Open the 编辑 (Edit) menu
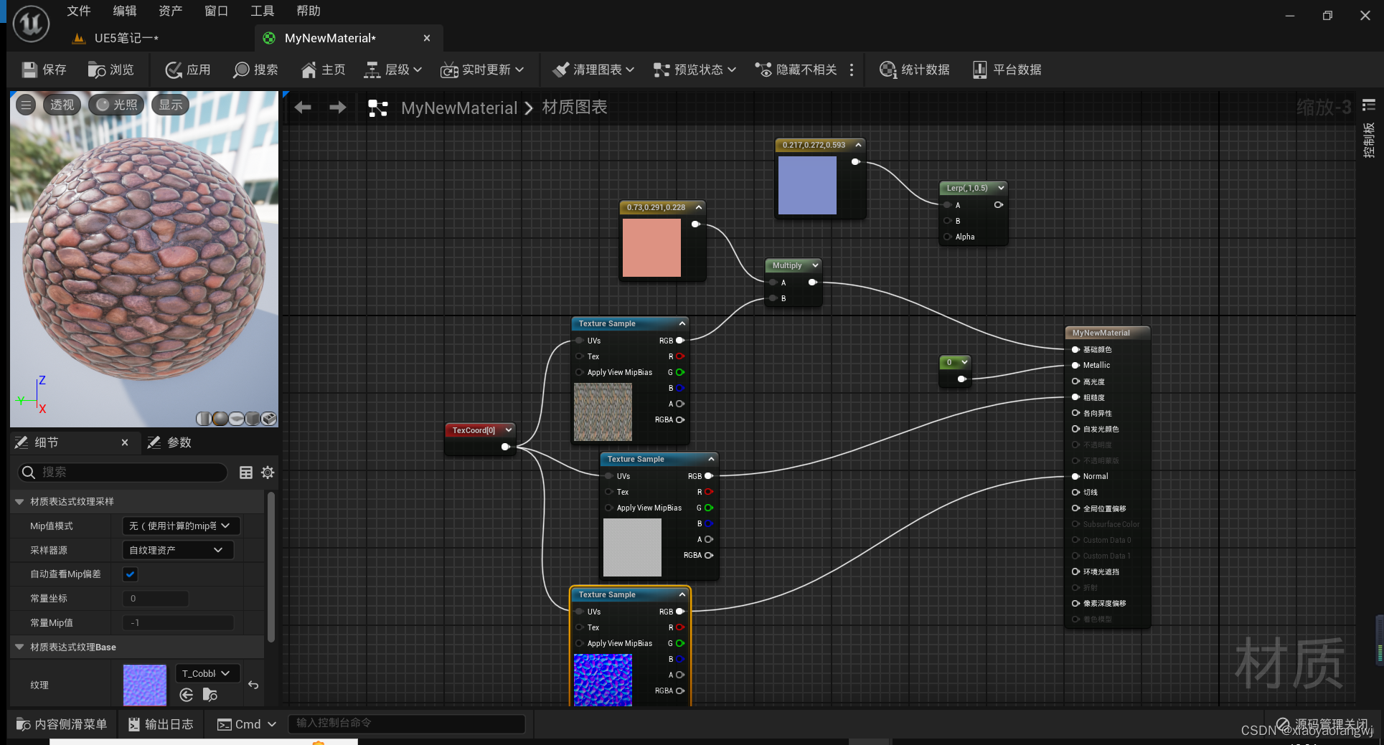Viewport: 1384px width, 745px height. 124,11
